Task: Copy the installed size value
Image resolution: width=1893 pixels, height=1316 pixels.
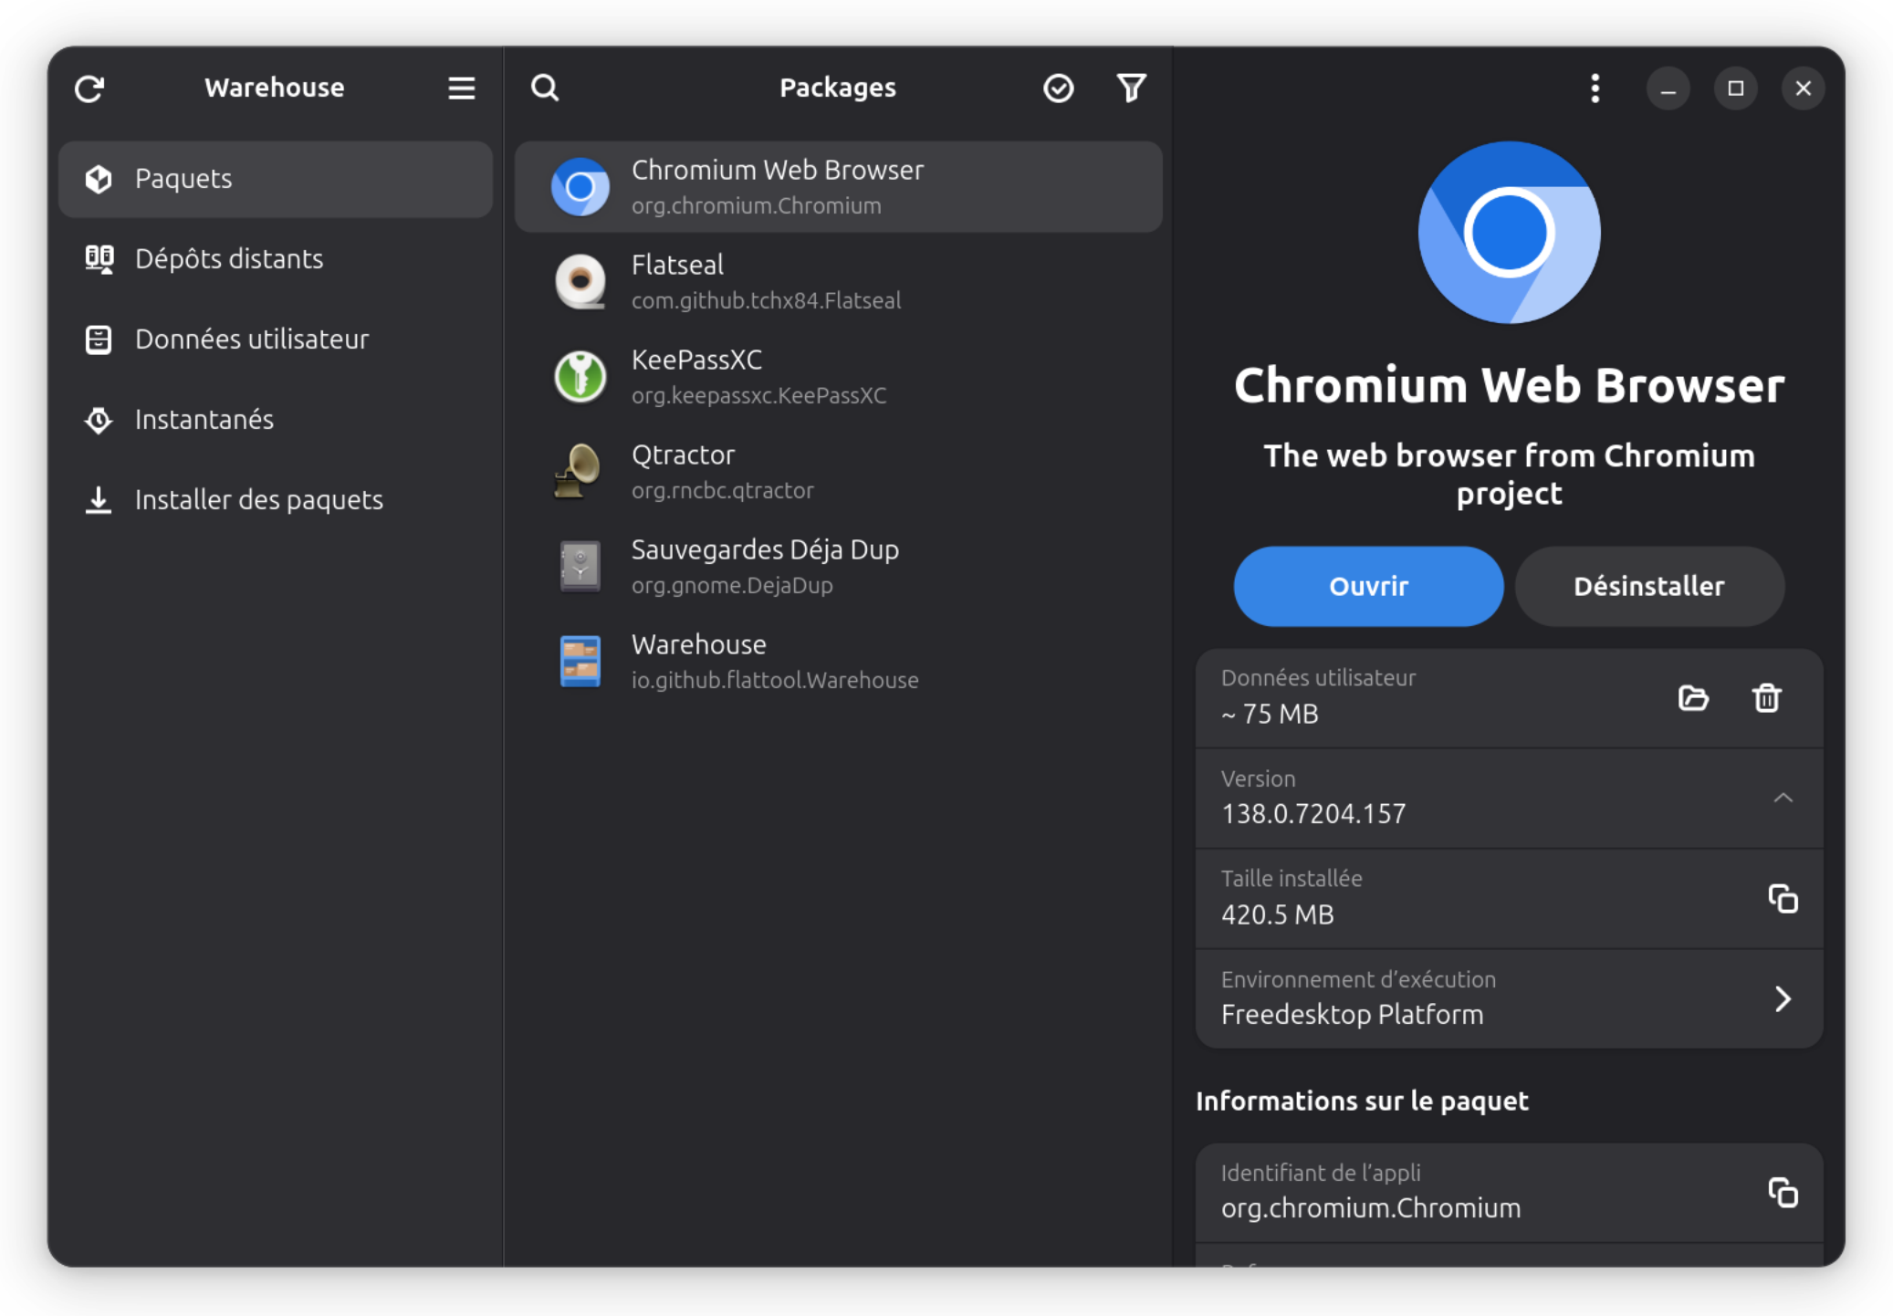Action: [x=1783, y=899]
